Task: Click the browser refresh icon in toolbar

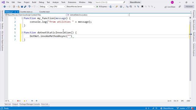Action: (111, 7)
